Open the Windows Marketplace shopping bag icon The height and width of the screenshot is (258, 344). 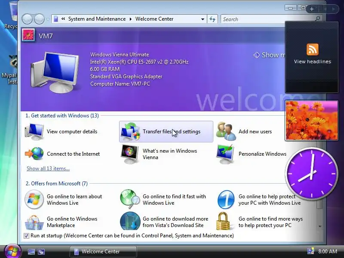click(34, 222)
